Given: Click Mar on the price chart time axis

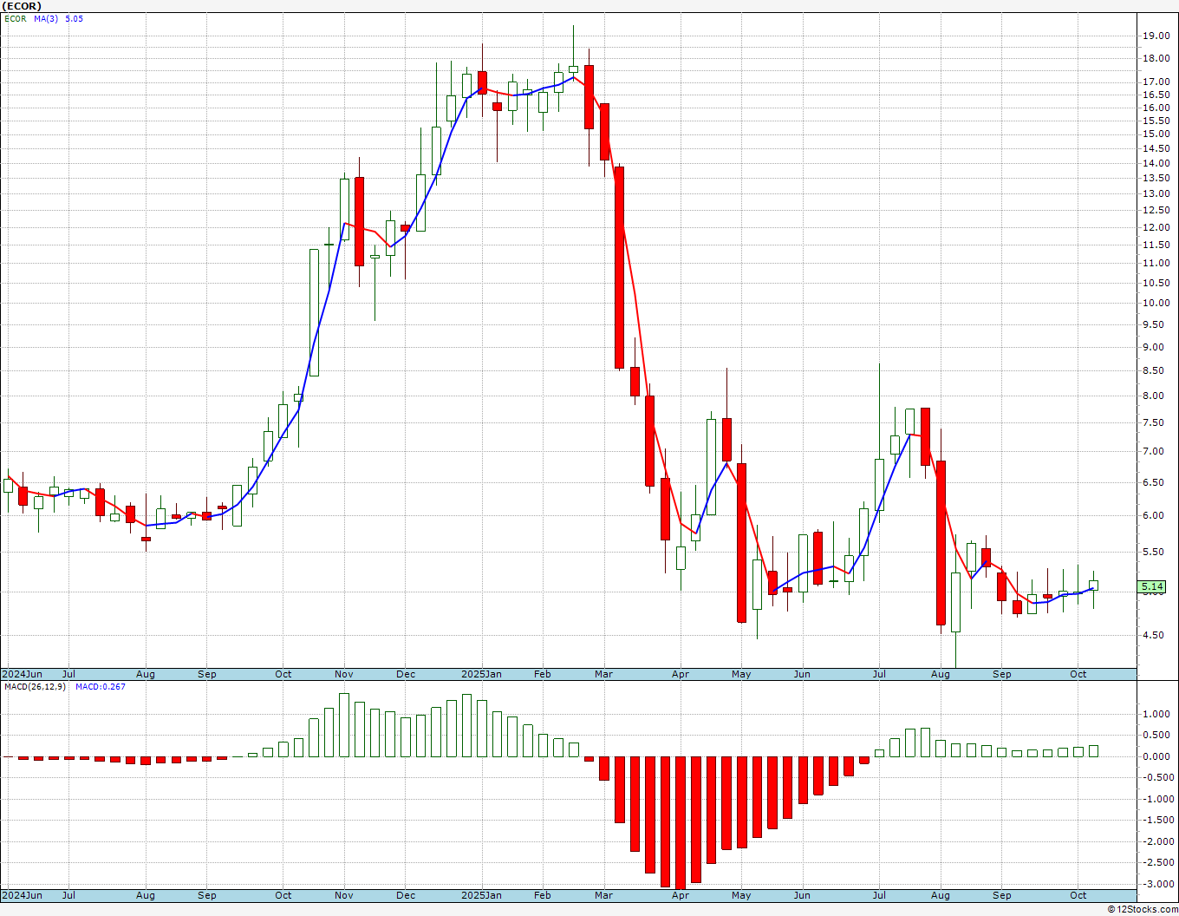Looking at the screenshot, I should pos(603,674).
